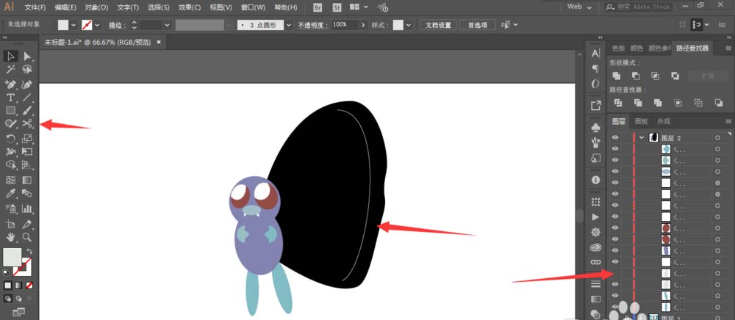The height and width of the screenshot is (320, 735).
Task: Select the Hand tool
Action: click(10, 237)
